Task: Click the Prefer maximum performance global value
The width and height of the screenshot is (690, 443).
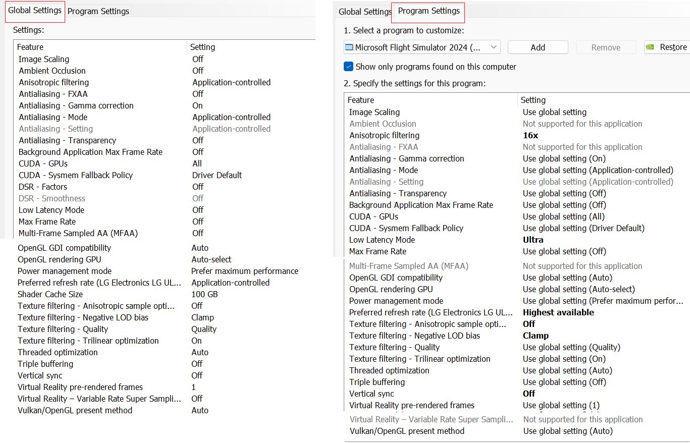Action: [x=245, y=271]
